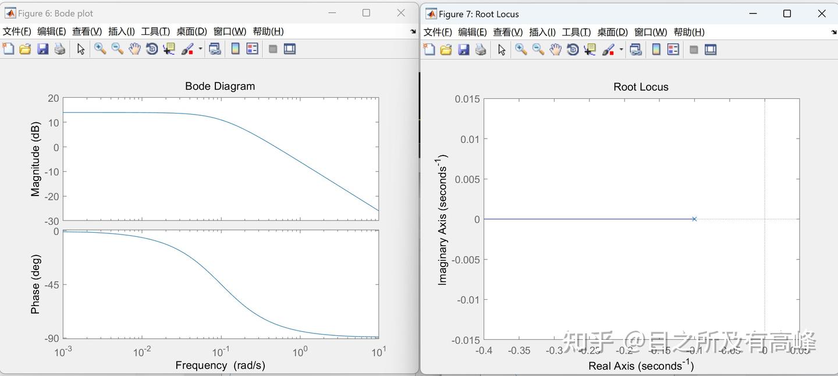
Task: Open the 插入(I) menu in Figure 7
Action: click(x=542, y=32)
